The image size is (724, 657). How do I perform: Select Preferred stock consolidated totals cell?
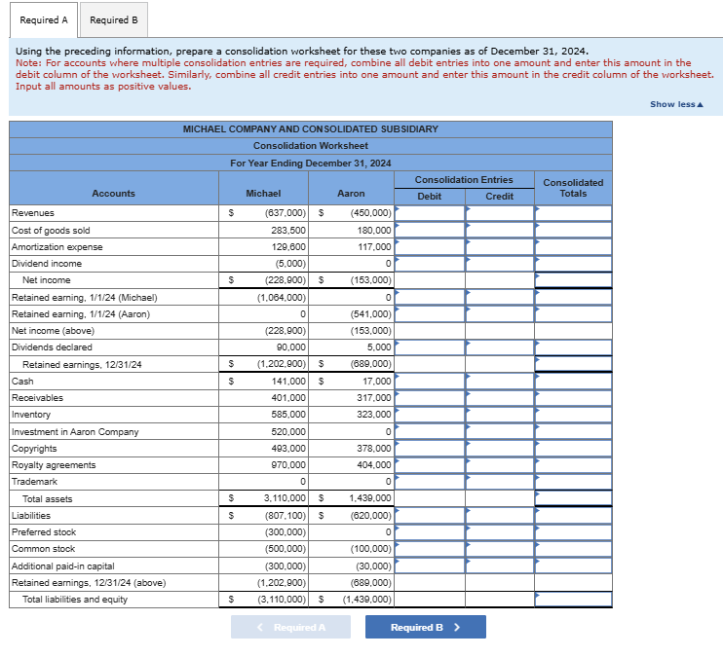click(x=574, y=532)
